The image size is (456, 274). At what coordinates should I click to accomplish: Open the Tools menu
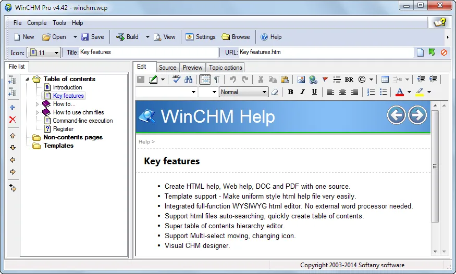[x=59, y=23]
